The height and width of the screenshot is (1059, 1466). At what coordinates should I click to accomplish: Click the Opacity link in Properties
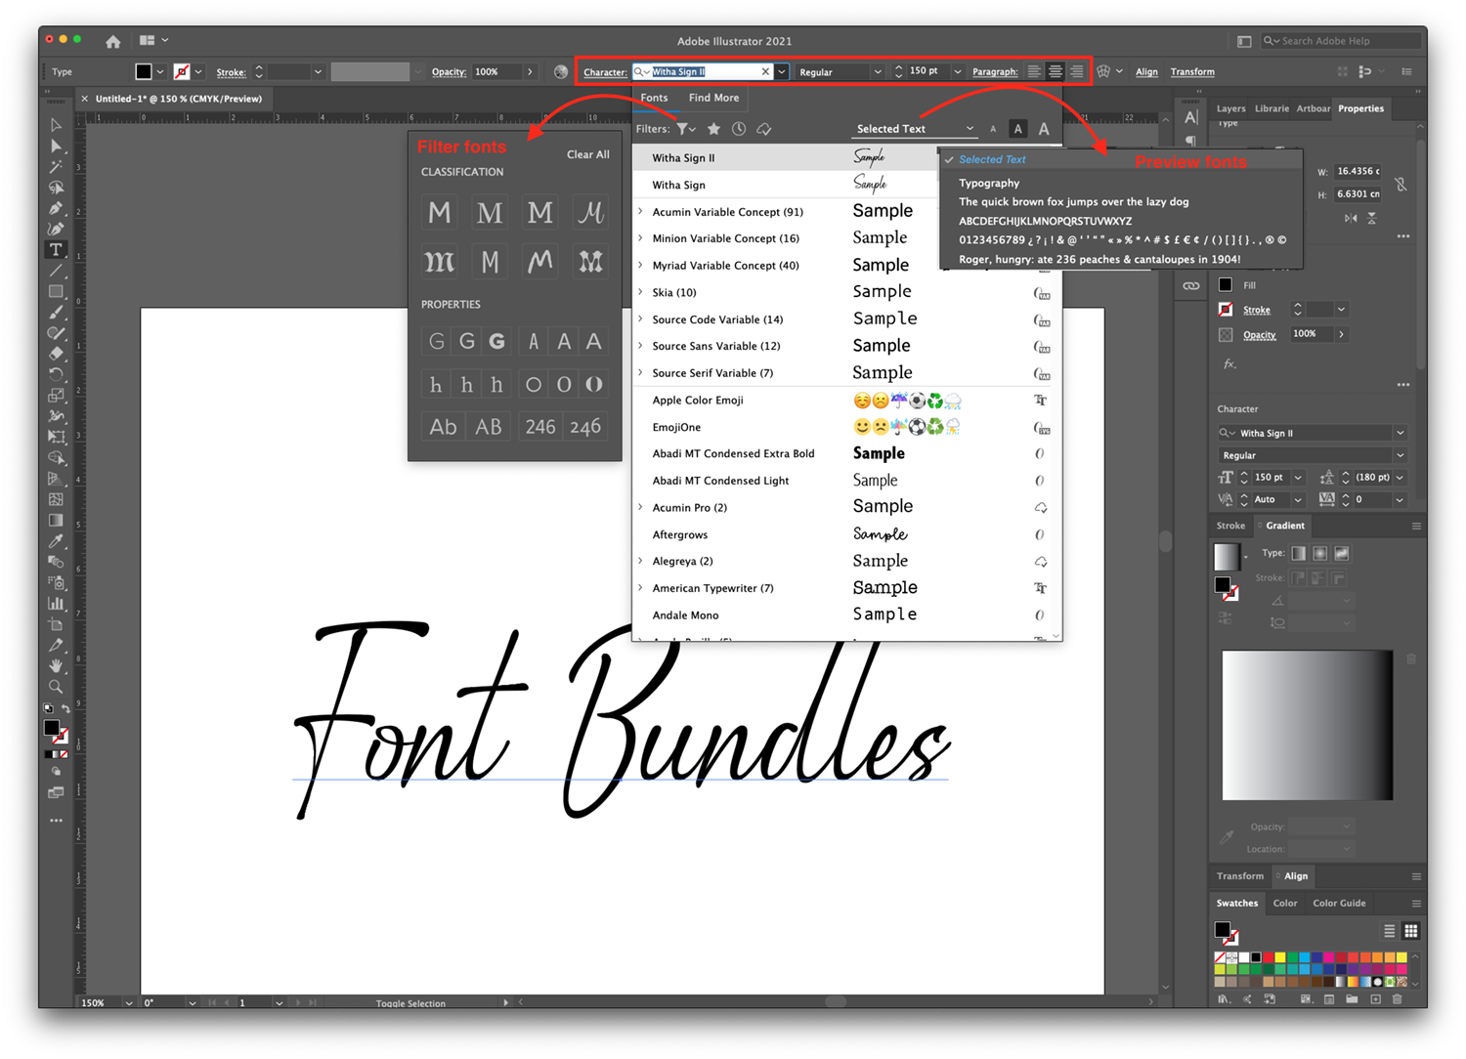tap(1259, 335)
